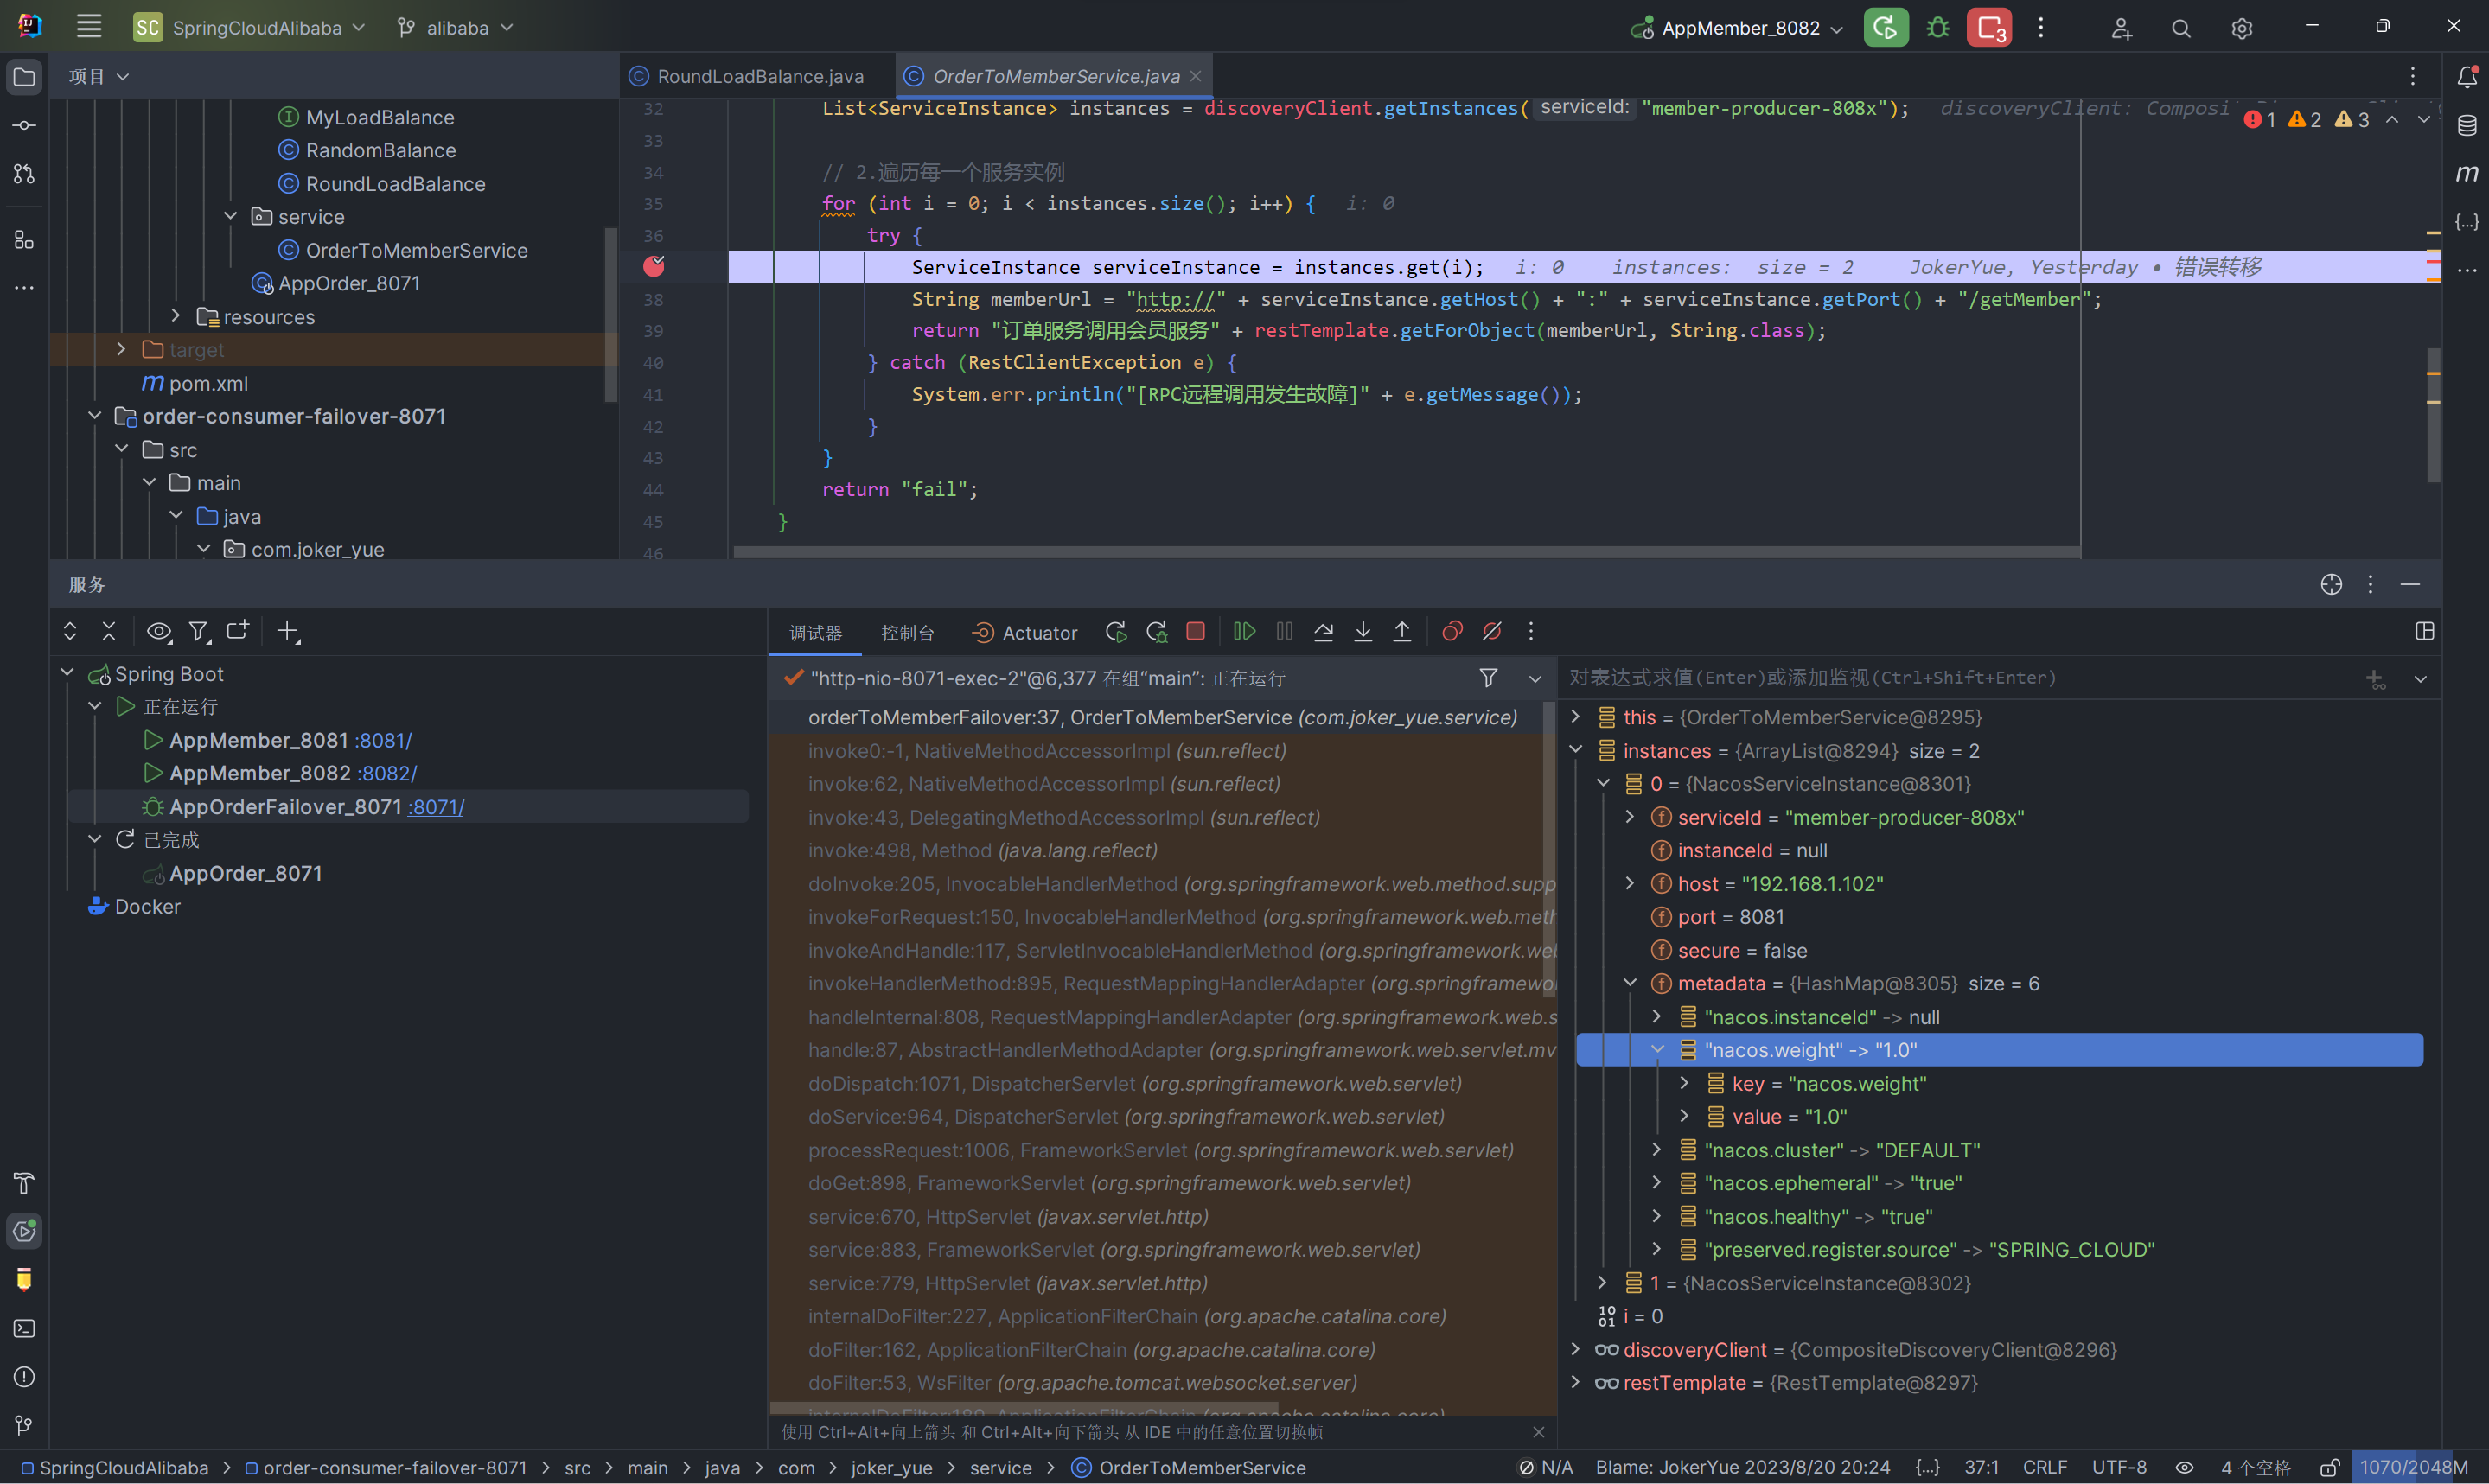2489x1484 pixels.
Task: Stop the running debug session
Action: pyautogui.click(x=1195, y=632)
